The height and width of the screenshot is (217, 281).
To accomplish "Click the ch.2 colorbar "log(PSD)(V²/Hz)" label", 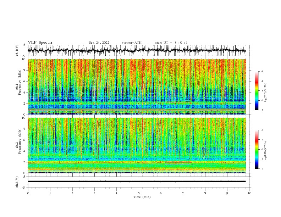I will (265, 151).
